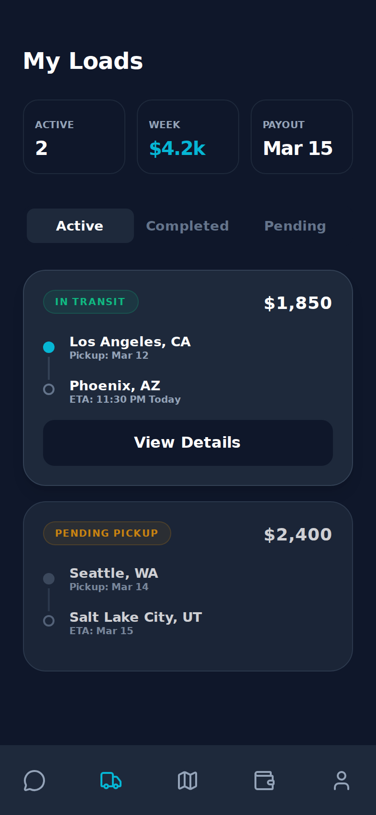Switch to the Completed tab
This screenshot has height=815, width=376.
click(x=188, y=226)
